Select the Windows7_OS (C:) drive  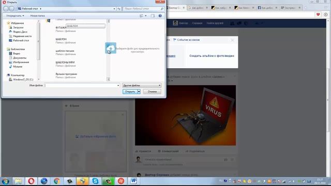click(x=23, y=80)
